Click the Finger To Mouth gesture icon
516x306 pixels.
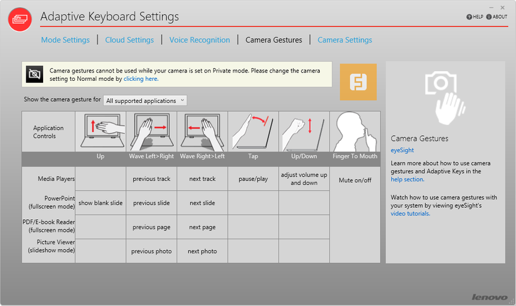(x=355, y=131)
